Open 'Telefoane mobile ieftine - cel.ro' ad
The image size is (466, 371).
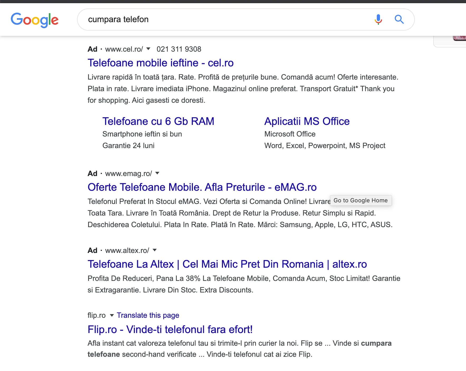(x=160, y=63)
